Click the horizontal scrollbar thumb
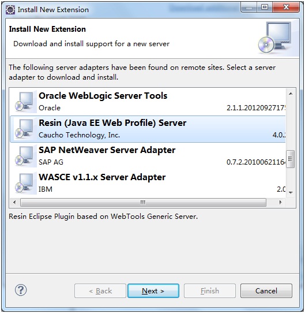305x313 pixels. (143, 202)
